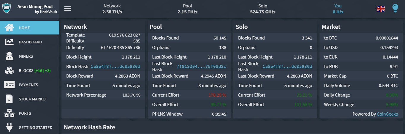Follow the CoinGecko link
Viewport: 405px width, 134px height.
click(x=387, y=114)
